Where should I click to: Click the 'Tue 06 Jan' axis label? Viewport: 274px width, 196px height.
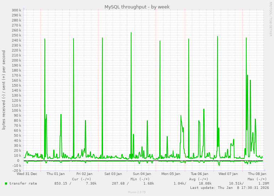click(199, 174)
